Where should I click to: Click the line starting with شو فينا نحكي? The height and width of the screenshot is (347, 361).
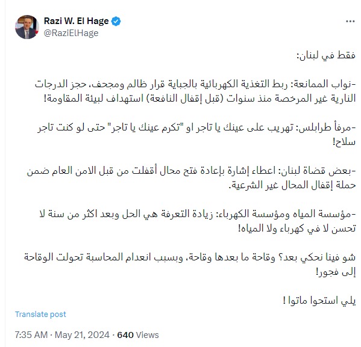click(x=190, y=257)
